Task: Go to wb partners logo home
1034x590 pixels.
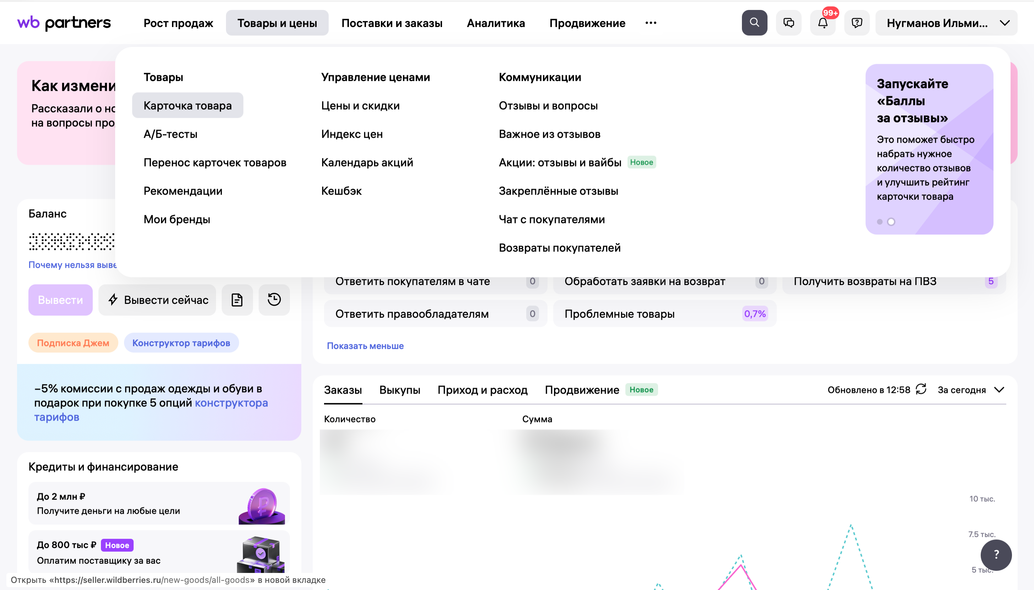Action: [64, 23]
